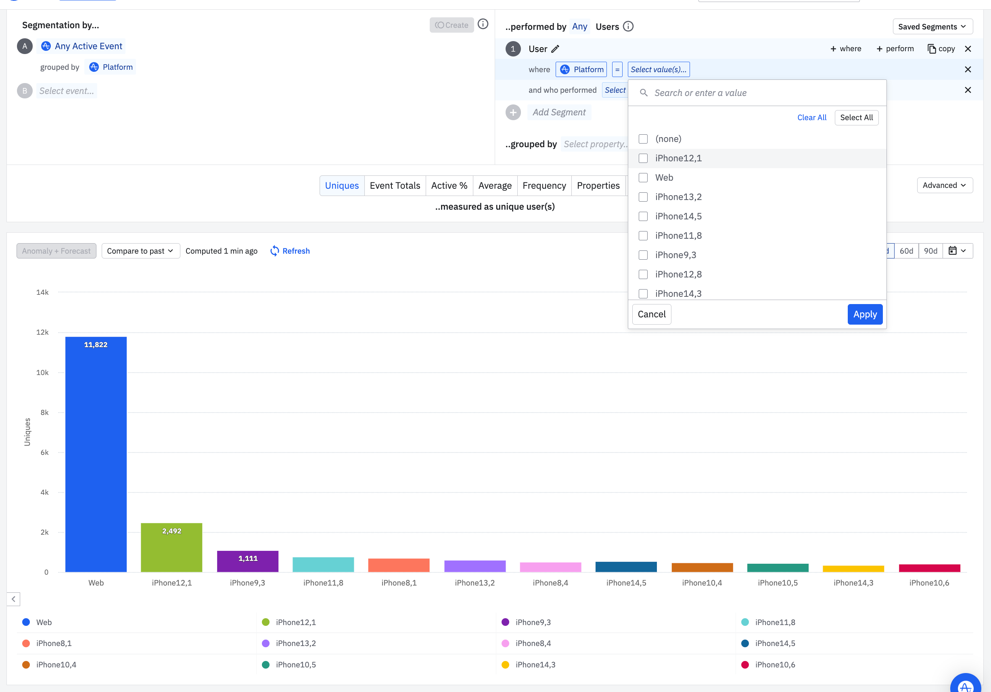
Task: Click the info icon beside Create button
Action: tap(483, 24)
